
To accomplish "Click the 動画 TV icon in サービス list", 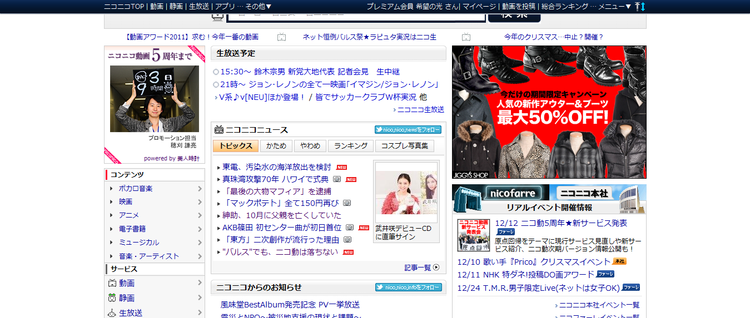I will point(112,283).
